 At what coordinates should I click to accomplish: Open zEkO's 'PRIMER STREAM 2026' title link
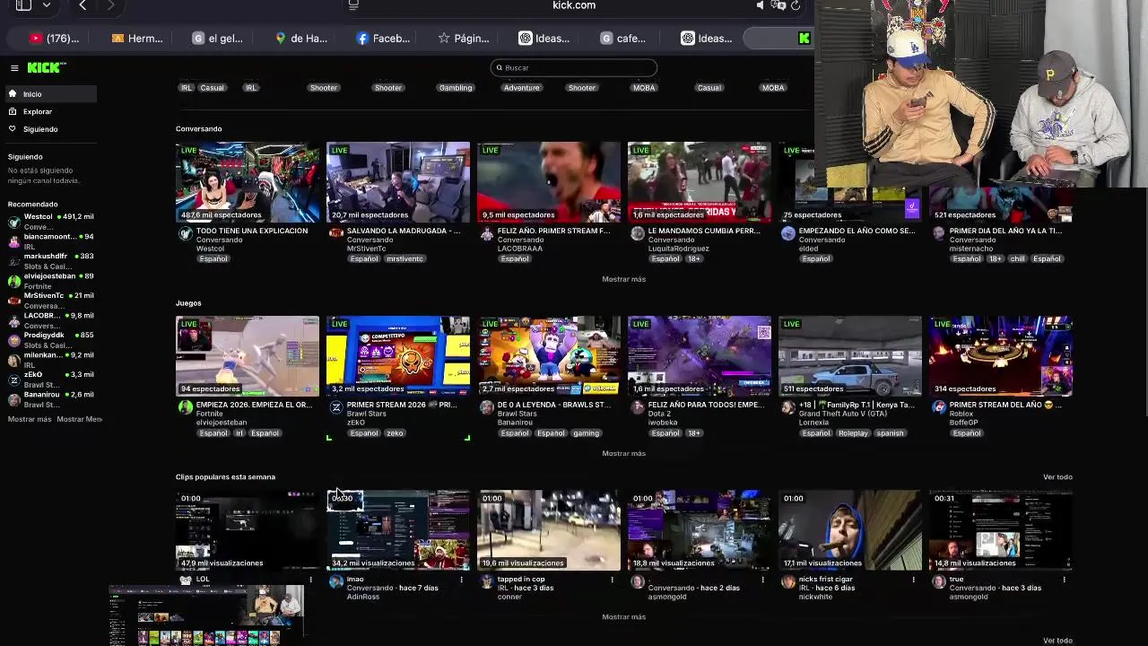coord(402,405)
